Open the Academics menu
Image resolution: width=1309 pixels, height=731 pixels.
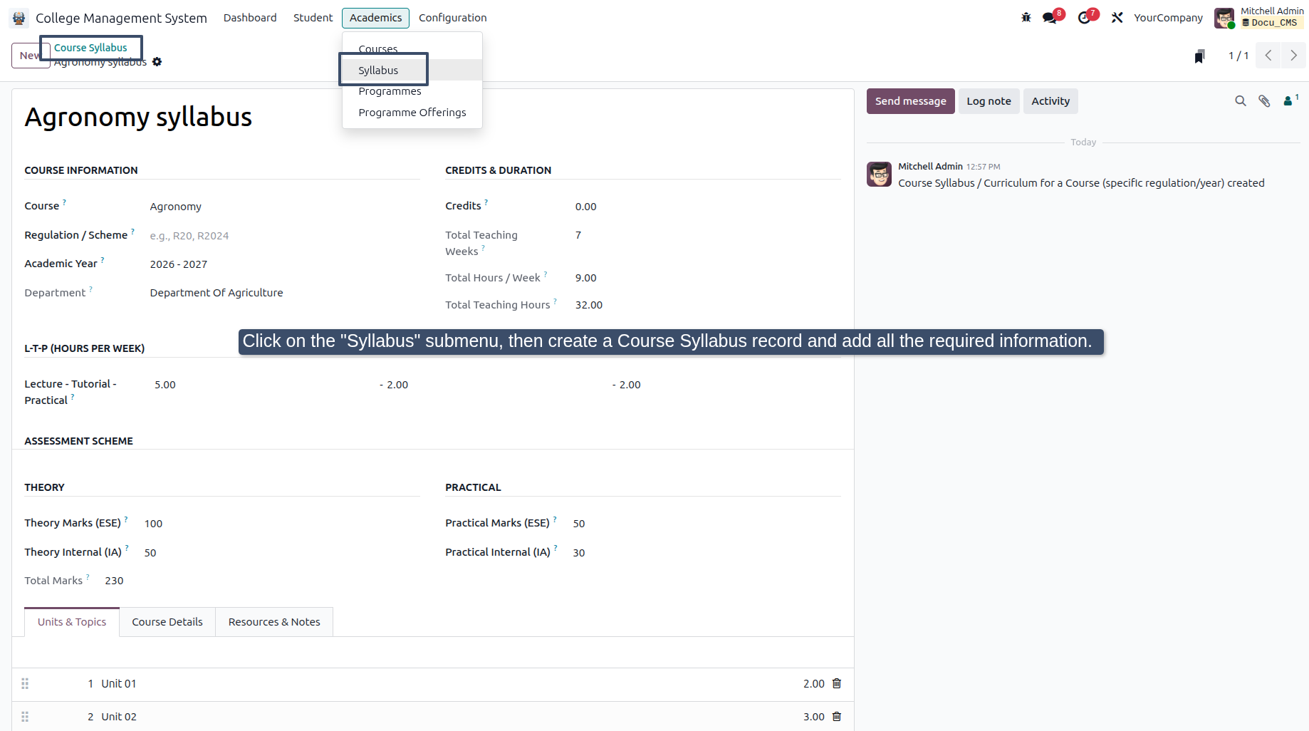(375, 18)
